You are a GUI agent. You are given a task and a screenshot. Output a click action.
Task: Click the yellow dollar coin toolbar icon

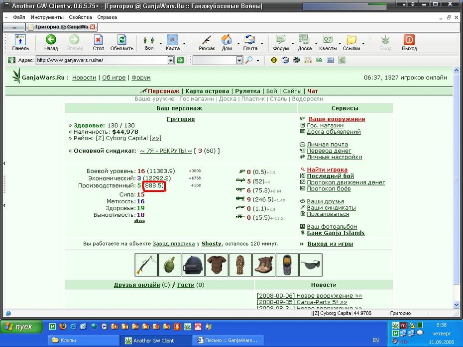pyautogui.click(x=274, y=60)
